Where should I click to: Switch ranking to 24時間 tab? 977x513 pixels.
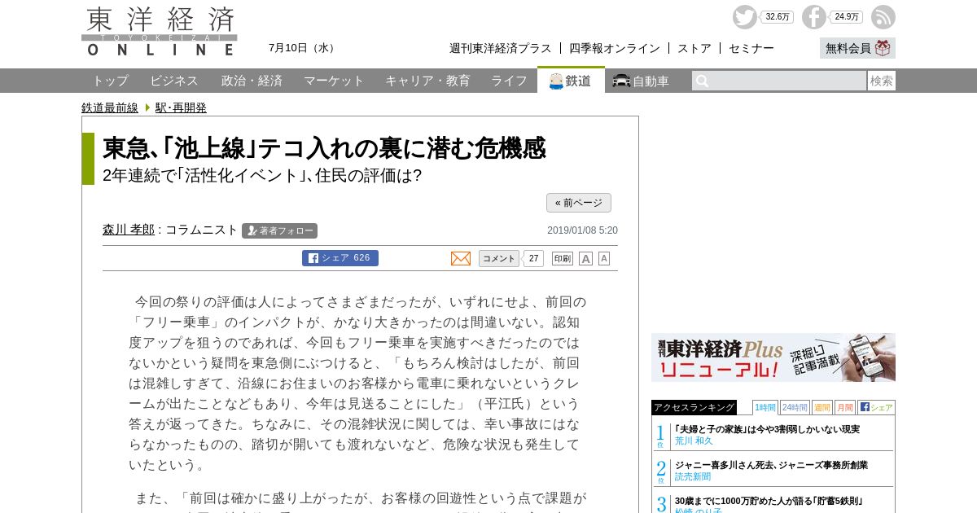pos(795,407)
